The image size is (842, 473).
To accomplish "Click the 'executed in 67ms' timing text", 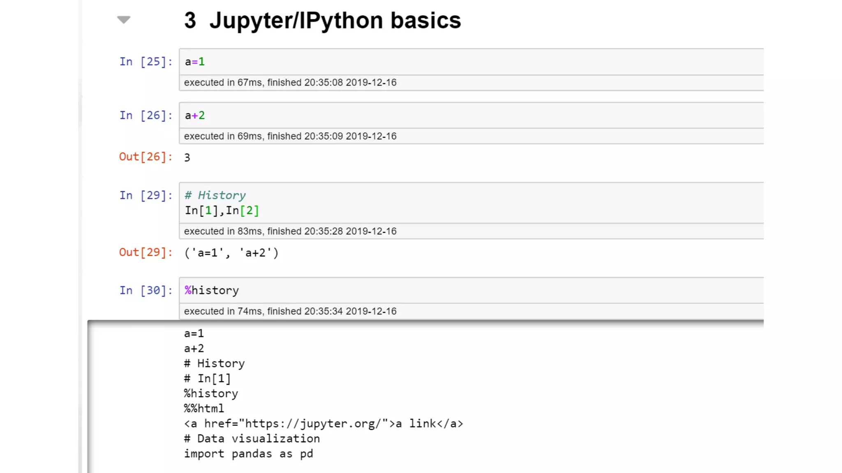I will coord(290,83).
